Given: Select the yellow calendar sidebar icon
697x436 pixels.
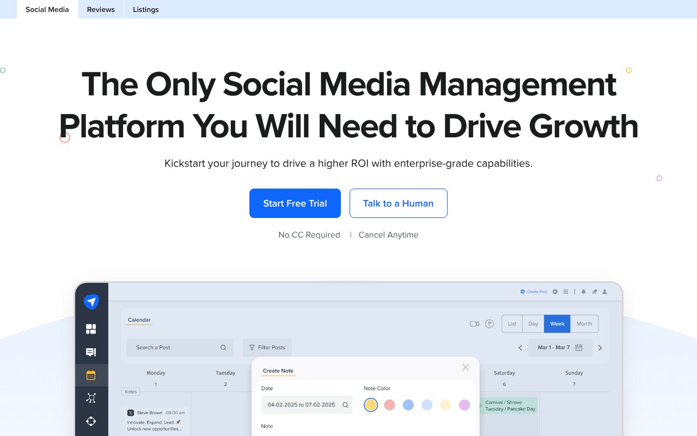Looking at the screenshot, I should pyautogui.click(x=91, y=375).
